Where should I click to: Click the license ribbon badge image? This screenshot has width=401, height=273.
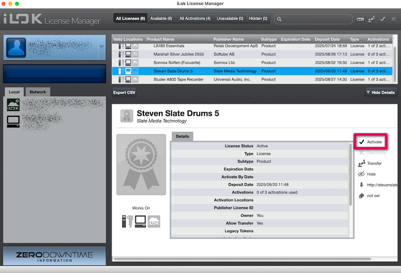point(141,165)
